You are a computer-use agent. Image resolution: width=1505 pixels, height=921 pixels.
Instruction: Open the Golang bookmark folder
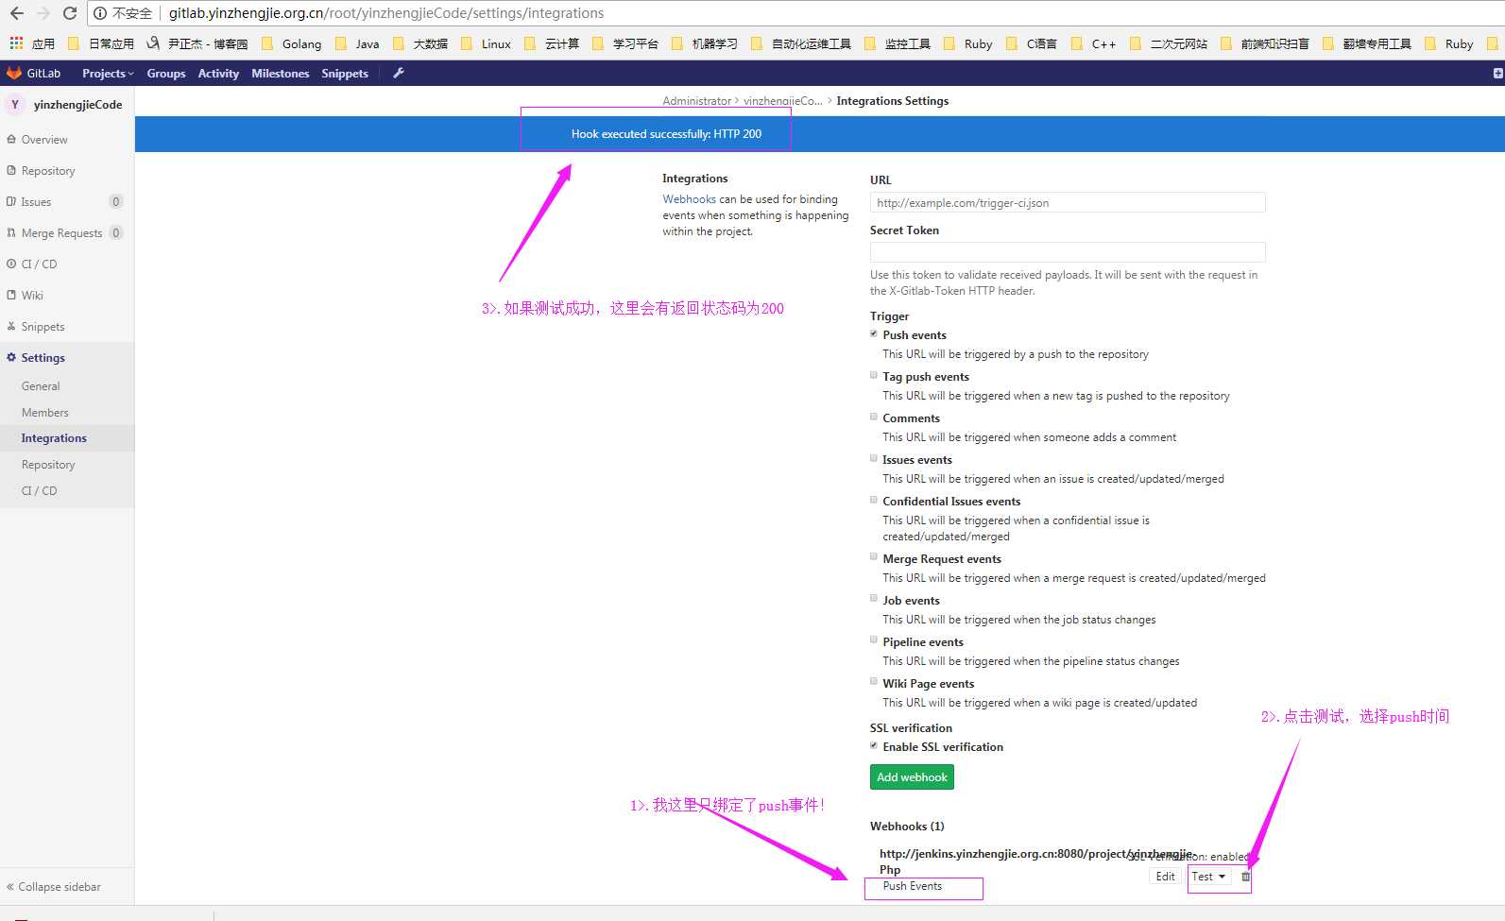tap(292, 43)
